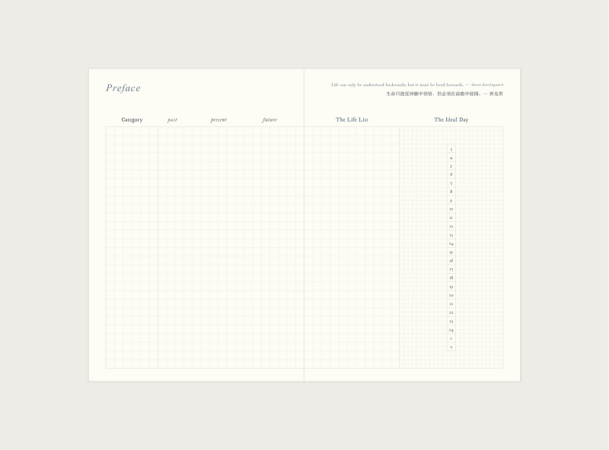Select hour 18 in Ideal Day column
Viewport: 609px width, 450px height.
tap(451, 278)
